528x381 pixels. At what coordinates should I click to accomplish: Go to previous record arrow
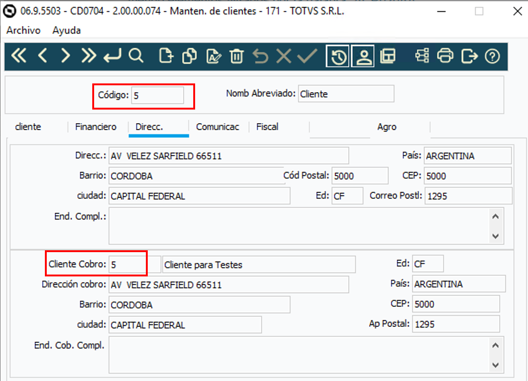coord(42,56)
